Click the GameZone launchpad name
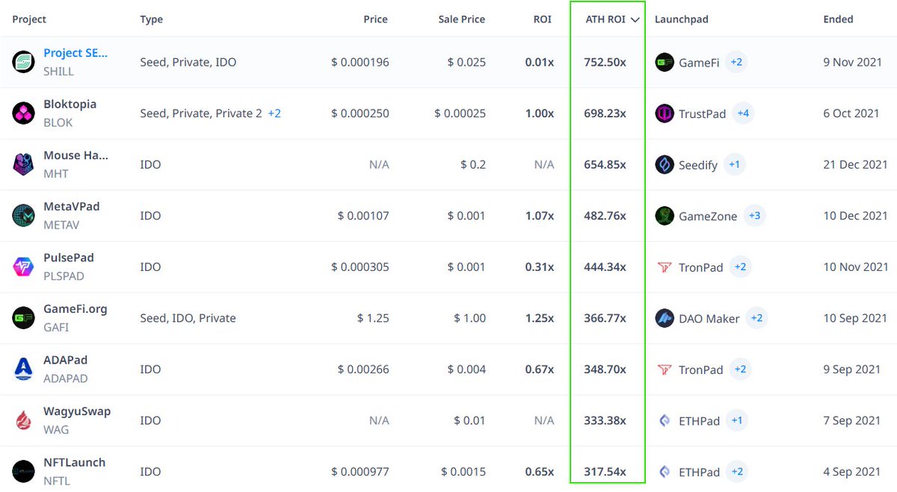 [708, 216]
